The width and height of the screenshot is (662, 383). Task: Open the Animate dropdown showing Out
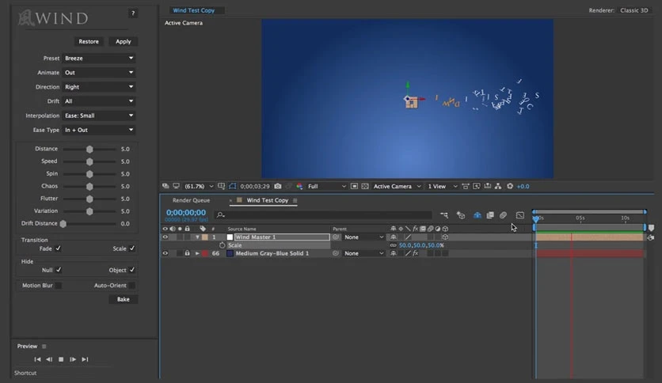click(x=99, y=73)
